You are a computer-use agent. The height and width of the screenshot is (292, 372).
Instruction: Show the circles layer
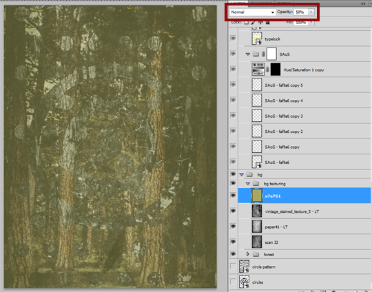tap(234, 282)
